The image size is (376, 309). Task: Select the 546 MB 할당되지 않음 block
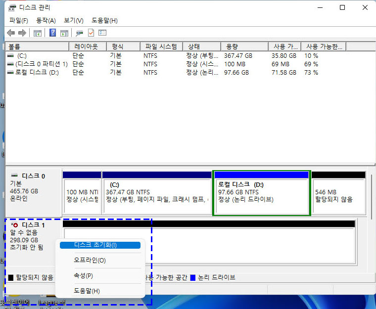338,193
